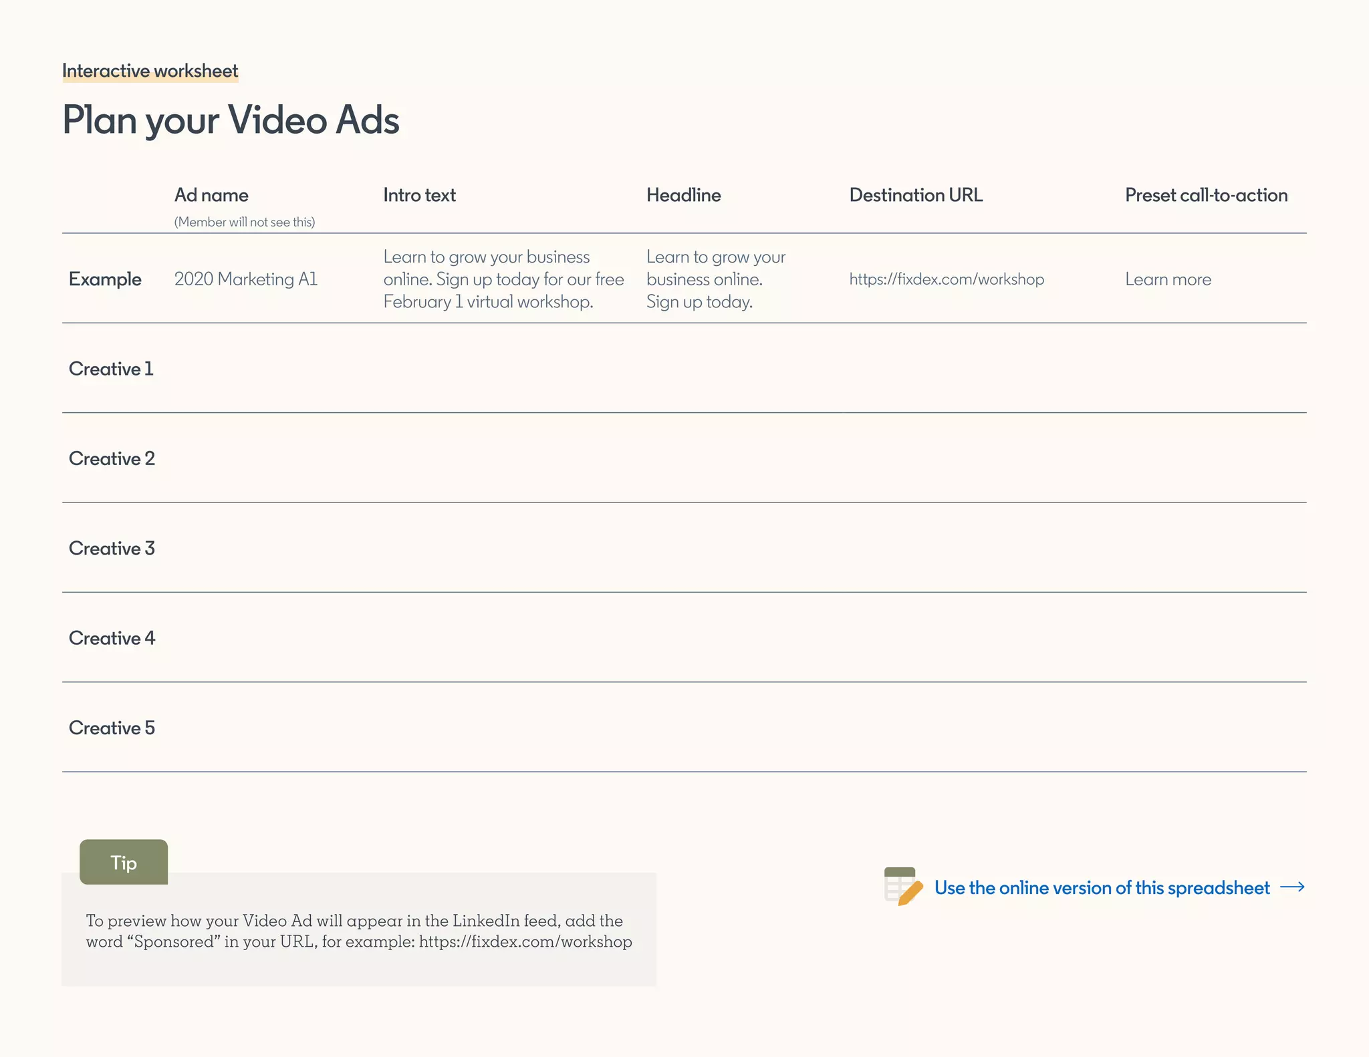
Task: Select the 'Preset call-to-action' column header
Action: click(1206, 195)
